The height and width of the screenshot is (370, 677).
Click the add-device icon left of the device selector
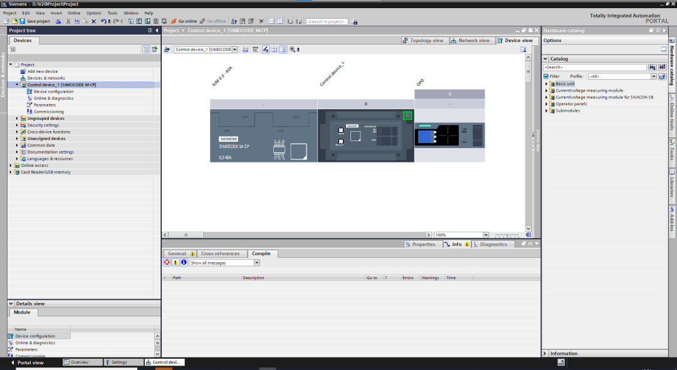point(167,50)
